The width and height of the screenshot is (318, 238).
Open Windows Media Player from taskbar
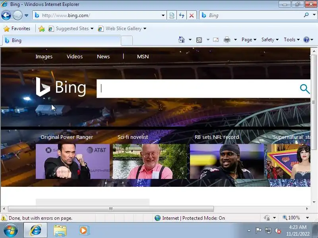coord(83,230)
